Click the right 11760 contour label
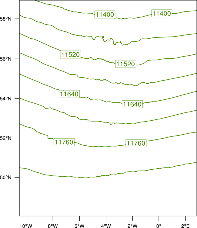 click(x=136, y=143)
